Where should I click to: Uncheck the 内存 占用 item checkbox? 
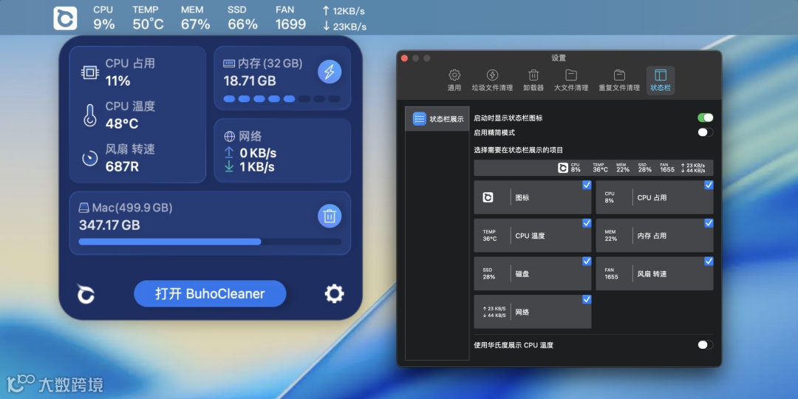pos(709,223)
